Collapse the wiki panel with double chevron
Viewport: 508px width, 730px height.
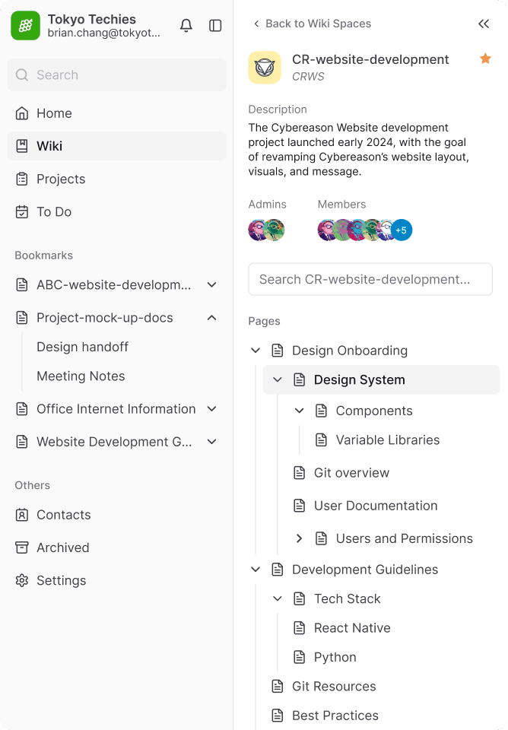[484, 24]
